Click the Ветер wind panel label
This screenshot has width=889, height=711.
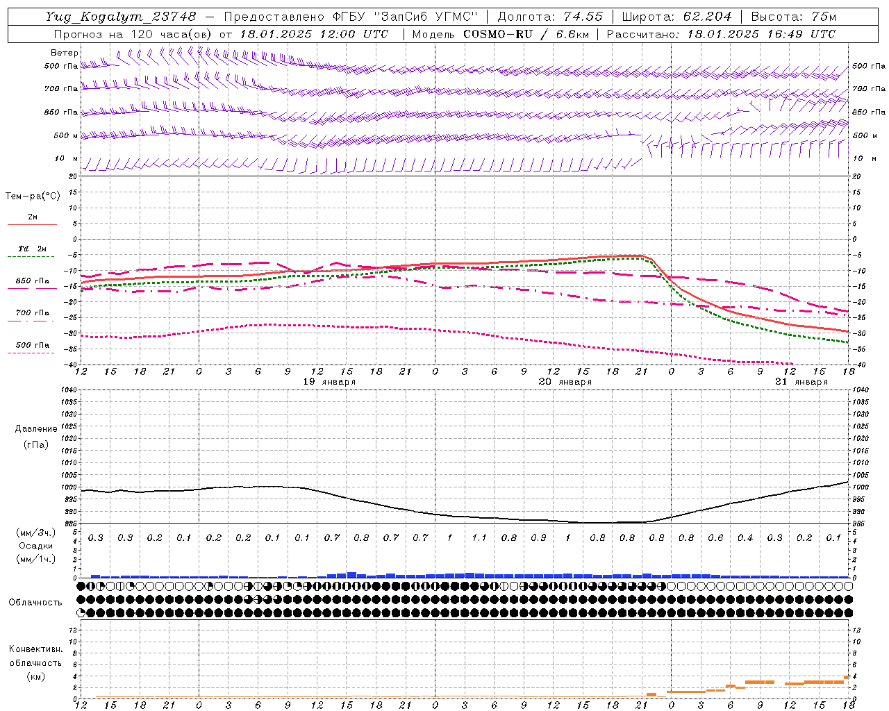coord(65,53)
